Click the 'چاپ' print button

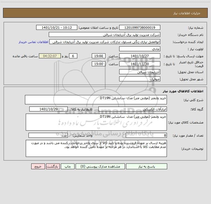(68, 166)
